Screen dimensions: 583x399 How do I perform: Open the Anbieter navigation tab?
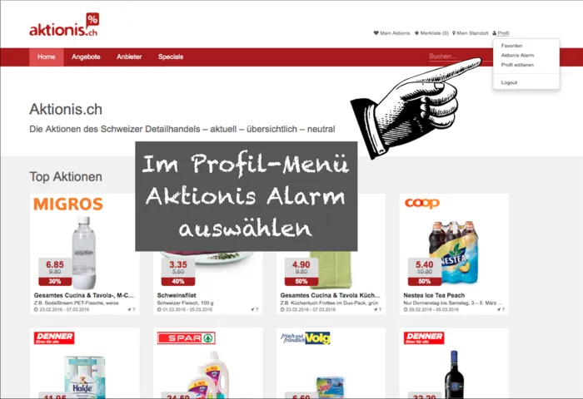129,57
